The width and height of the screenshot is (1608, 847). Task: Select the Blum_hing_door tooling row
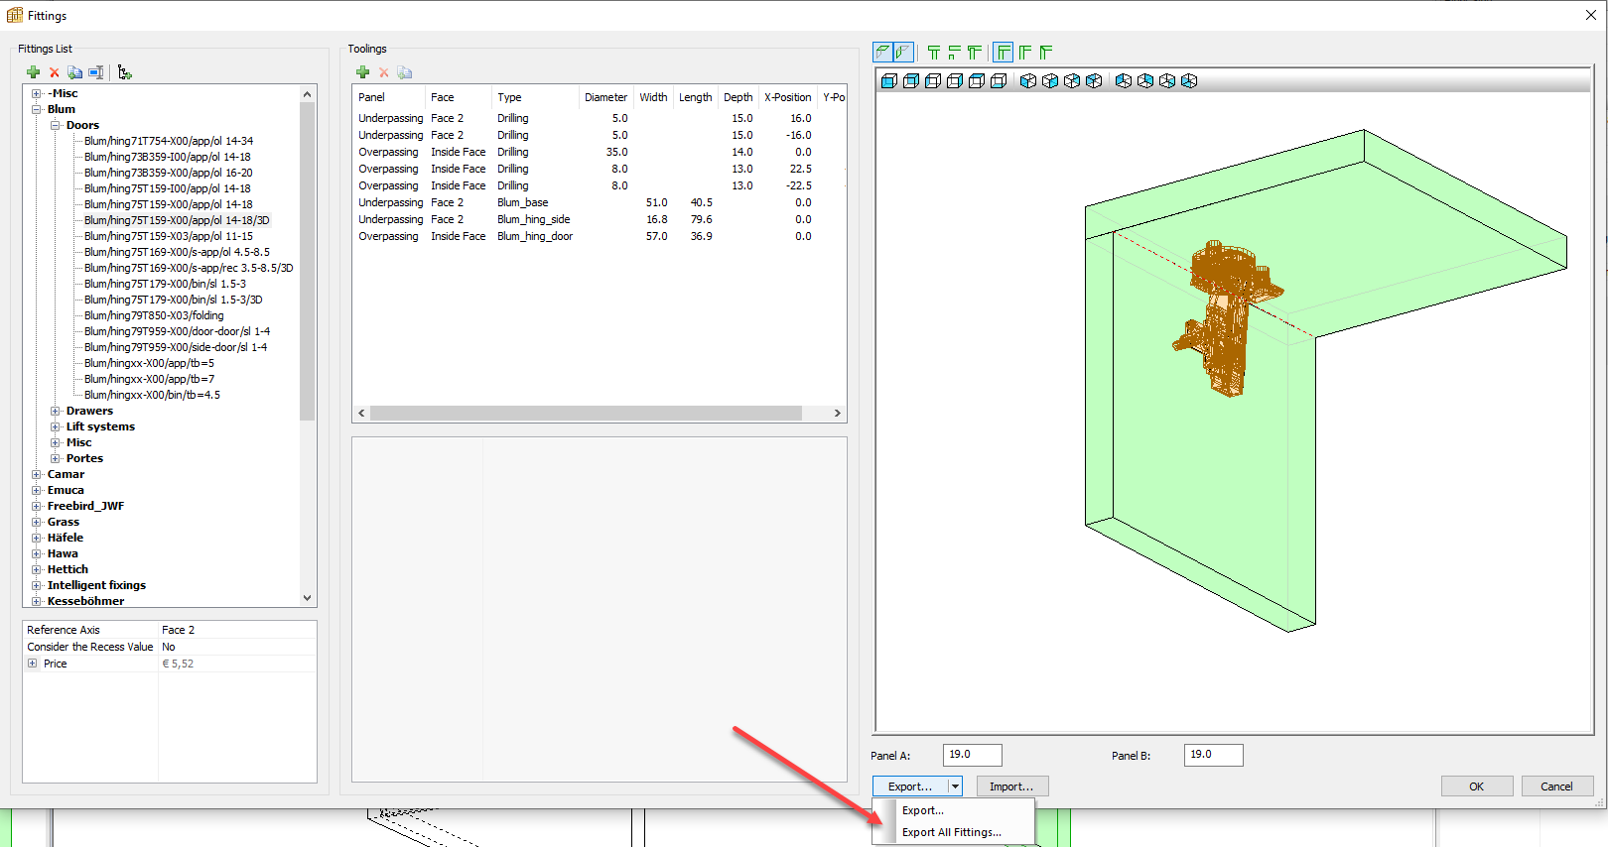coord(600,237)
